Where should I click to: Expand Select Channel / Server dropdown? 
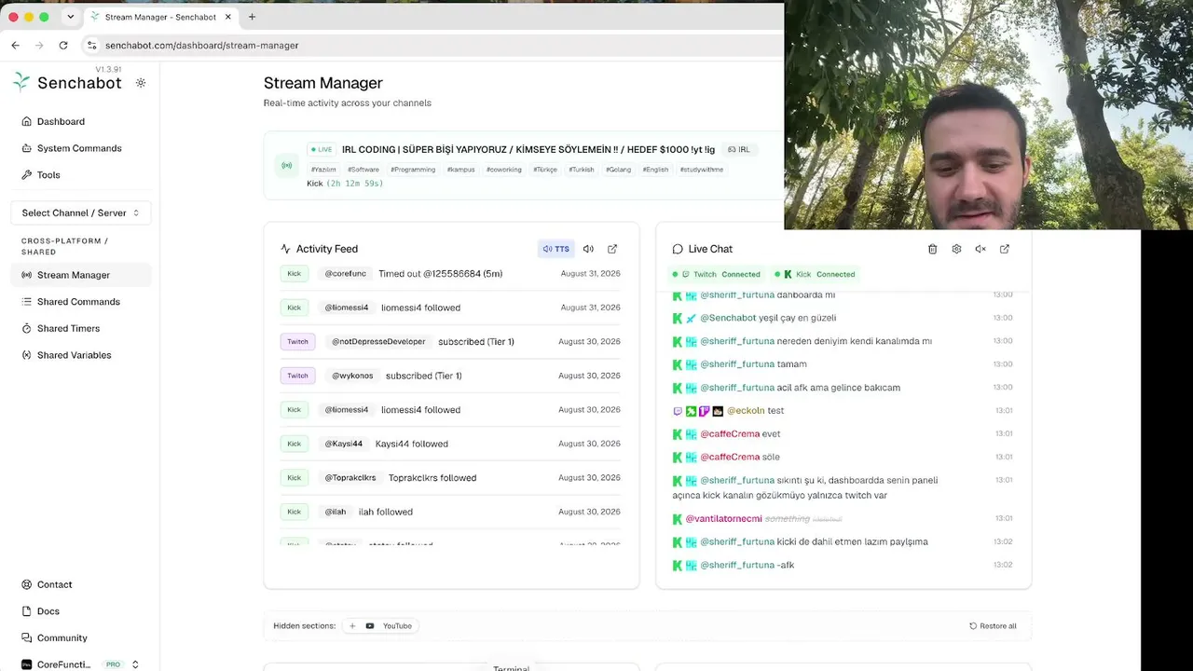81,212
